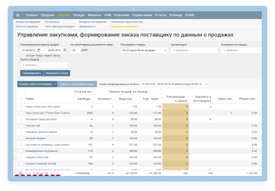Click the Скрыть отмеченные товары button
This screenshot has width=275, height=191.
[77, 84]
